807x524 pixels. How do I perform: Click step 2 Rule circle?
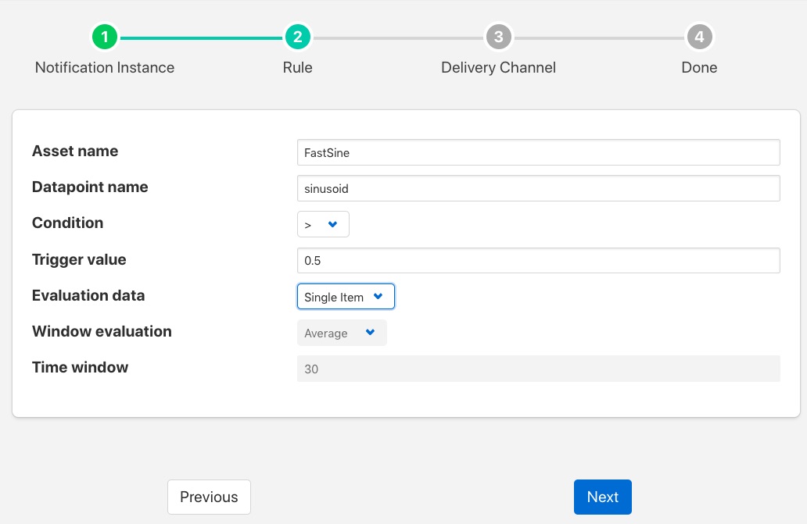point(297,37)
